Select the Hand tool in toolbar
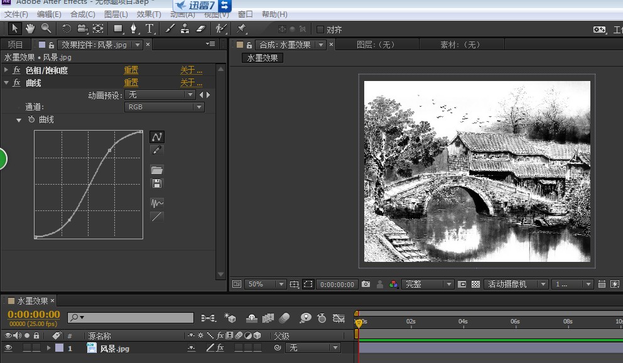 coord(30,28)
